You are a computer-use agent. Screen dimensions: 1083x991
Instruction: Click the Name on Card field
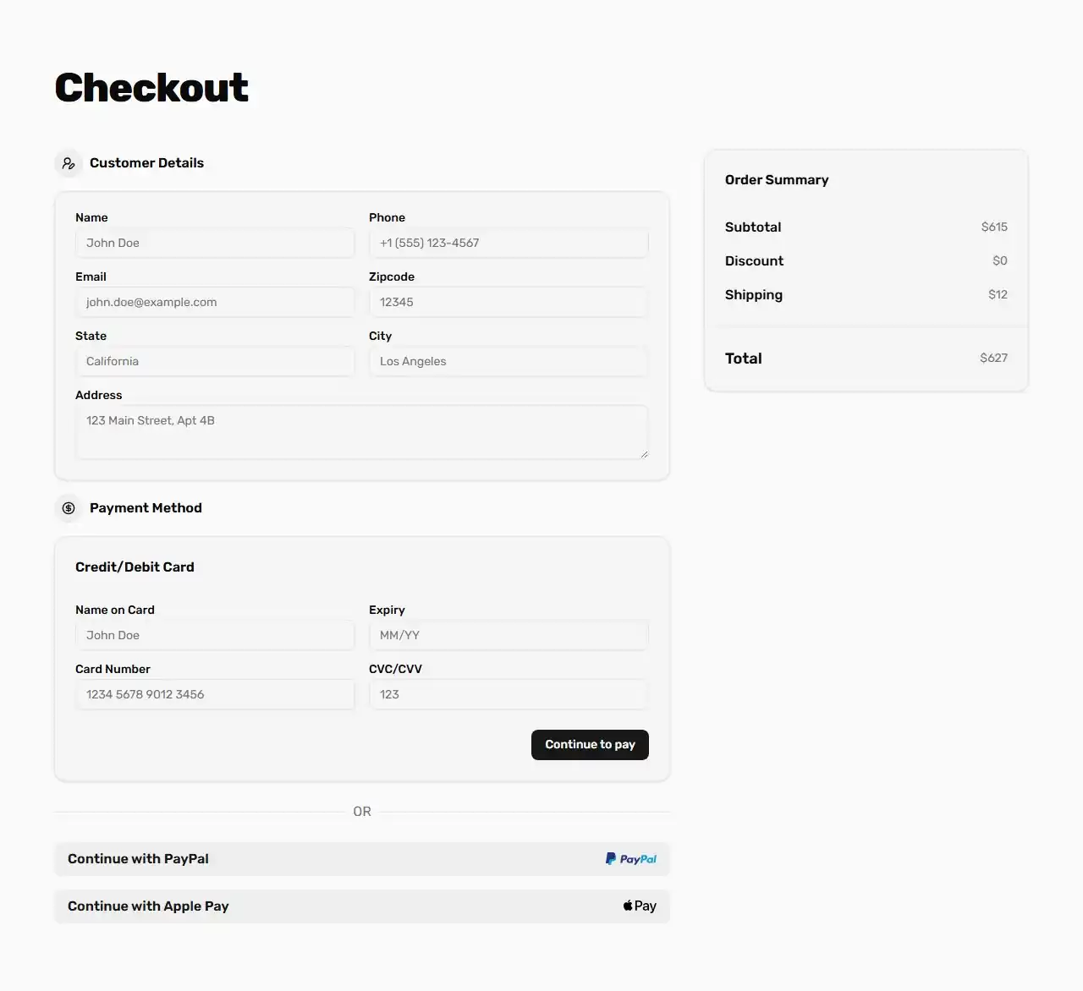[215, 635]
